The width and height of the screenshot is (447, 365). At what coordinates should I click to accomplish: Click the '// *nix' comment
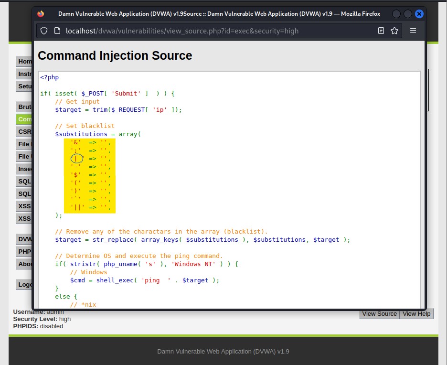pyautogui.click(x=83, y=304)
